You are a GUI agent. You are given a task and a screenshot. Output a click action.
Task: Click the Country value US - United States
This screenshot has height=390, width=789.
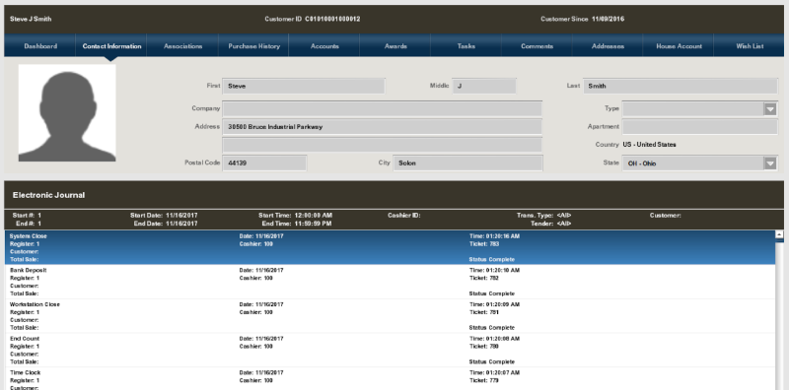pyautogui.click(x=649, y=145)
